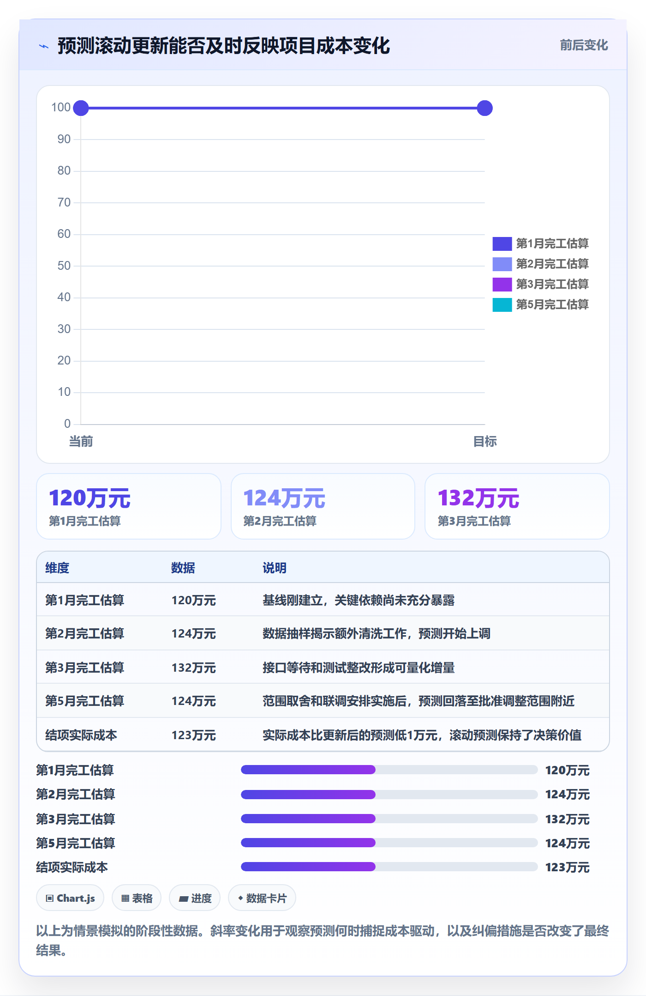Click table cell 数据抽样揭示额外清洗工作，预测开始上调
Image resolution: width=646 pixels, height=996 pixels.
[377, 633]
